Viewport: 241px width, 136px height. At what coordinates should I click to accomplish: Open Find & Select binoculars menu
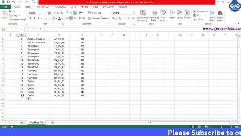coord(220,16)
